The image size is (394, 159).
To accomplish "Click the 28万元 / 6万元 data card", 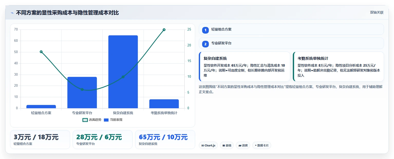I will click(x=102, y=140).
